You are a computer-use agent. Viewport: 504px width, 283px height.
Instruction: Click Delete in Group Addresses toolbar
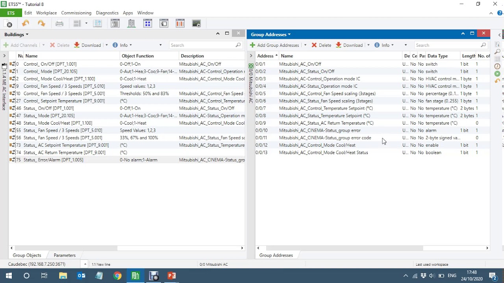[x=321, y=45]
